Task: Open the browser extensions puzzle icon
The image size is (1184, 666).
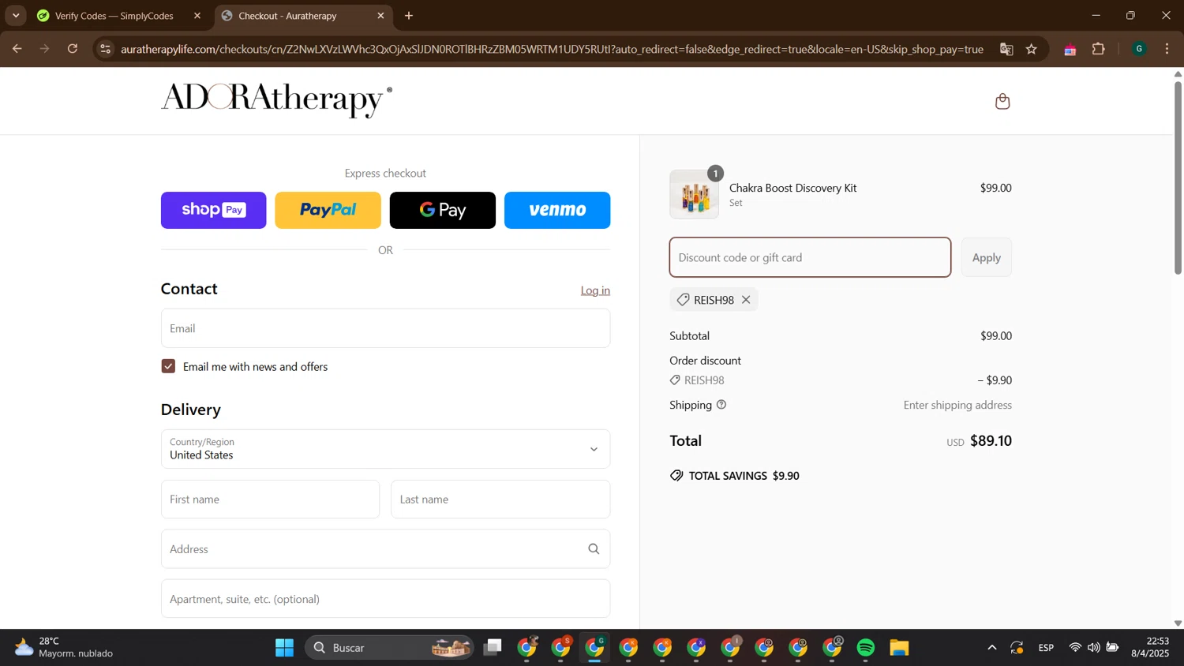Action: tap(1098, 49)
